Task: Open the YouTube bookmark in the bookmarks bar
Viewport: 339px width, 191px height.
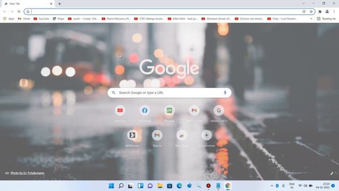Action: tap(41, 19)
